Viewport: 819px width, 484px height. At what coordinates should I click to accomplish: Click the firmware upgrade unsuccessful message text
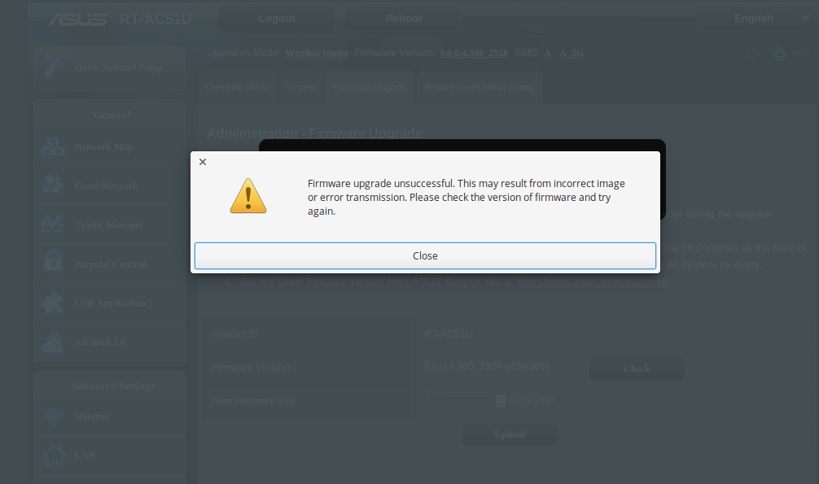point(466,198)
